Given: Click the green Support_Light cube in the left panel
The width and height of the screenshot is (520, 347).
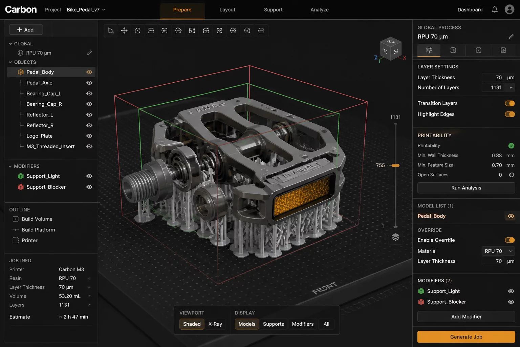Looking at the screenshot, I should 21,176.
